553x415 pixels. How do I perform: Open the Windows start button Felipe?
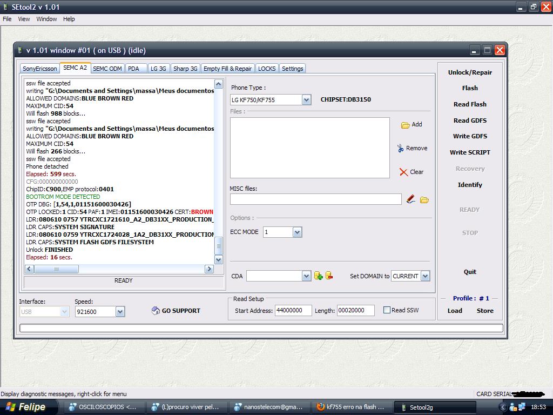click(28, 407)
